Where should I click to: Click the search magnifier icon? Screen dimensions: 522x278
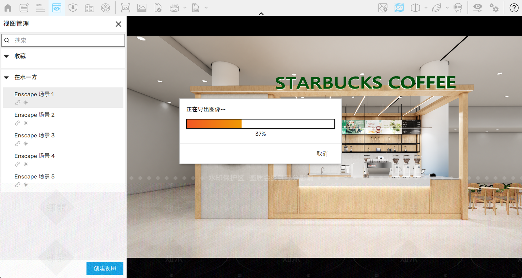(7, 40)
